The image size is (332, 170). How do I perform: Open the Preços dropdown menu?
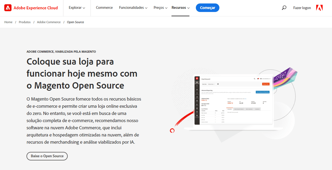pos(160,8)
